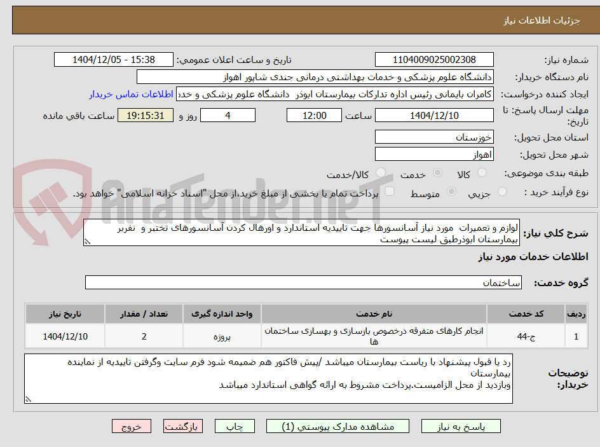Image resolution: width=600 pixels, height=447 pixels.
Task: Click the quantity cell showing 2
Action: point(144,336)
